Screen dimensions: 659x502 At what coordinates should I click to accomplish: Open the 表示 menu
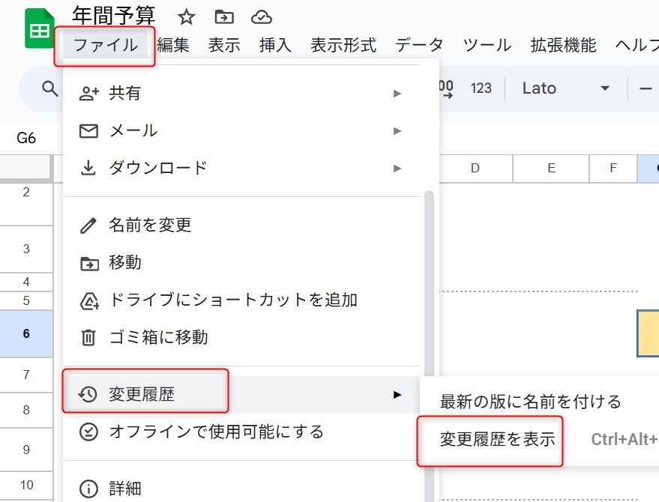[224, 45]
